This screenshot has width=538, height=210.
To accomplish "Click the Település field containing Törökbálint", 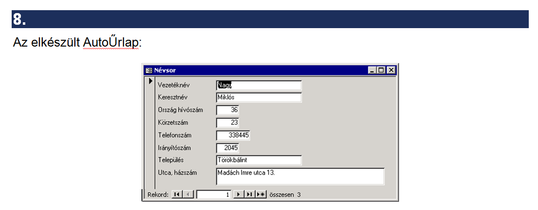I will pyautogui.click(x=259, y=160).
